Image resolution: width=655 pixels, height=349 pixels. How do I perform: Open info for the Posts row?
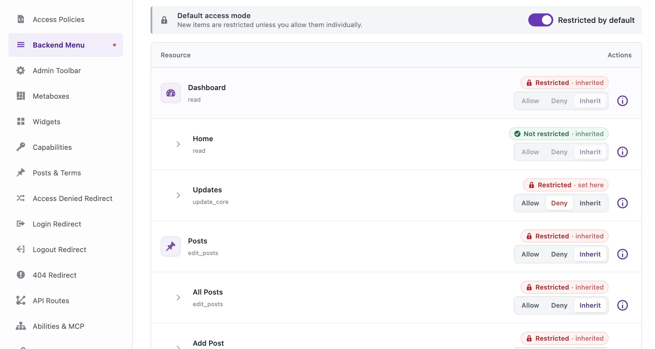[x=622, y=254]
